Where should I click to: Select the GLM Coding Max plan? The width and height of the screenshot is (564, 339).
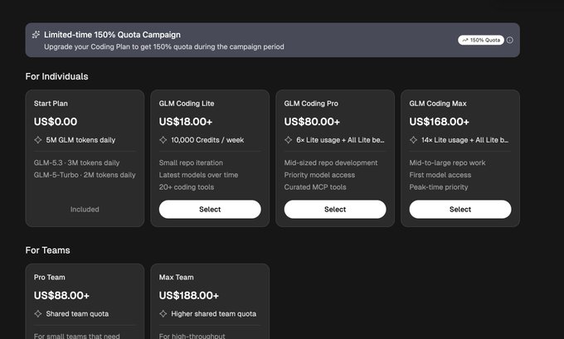pos(460,209)
